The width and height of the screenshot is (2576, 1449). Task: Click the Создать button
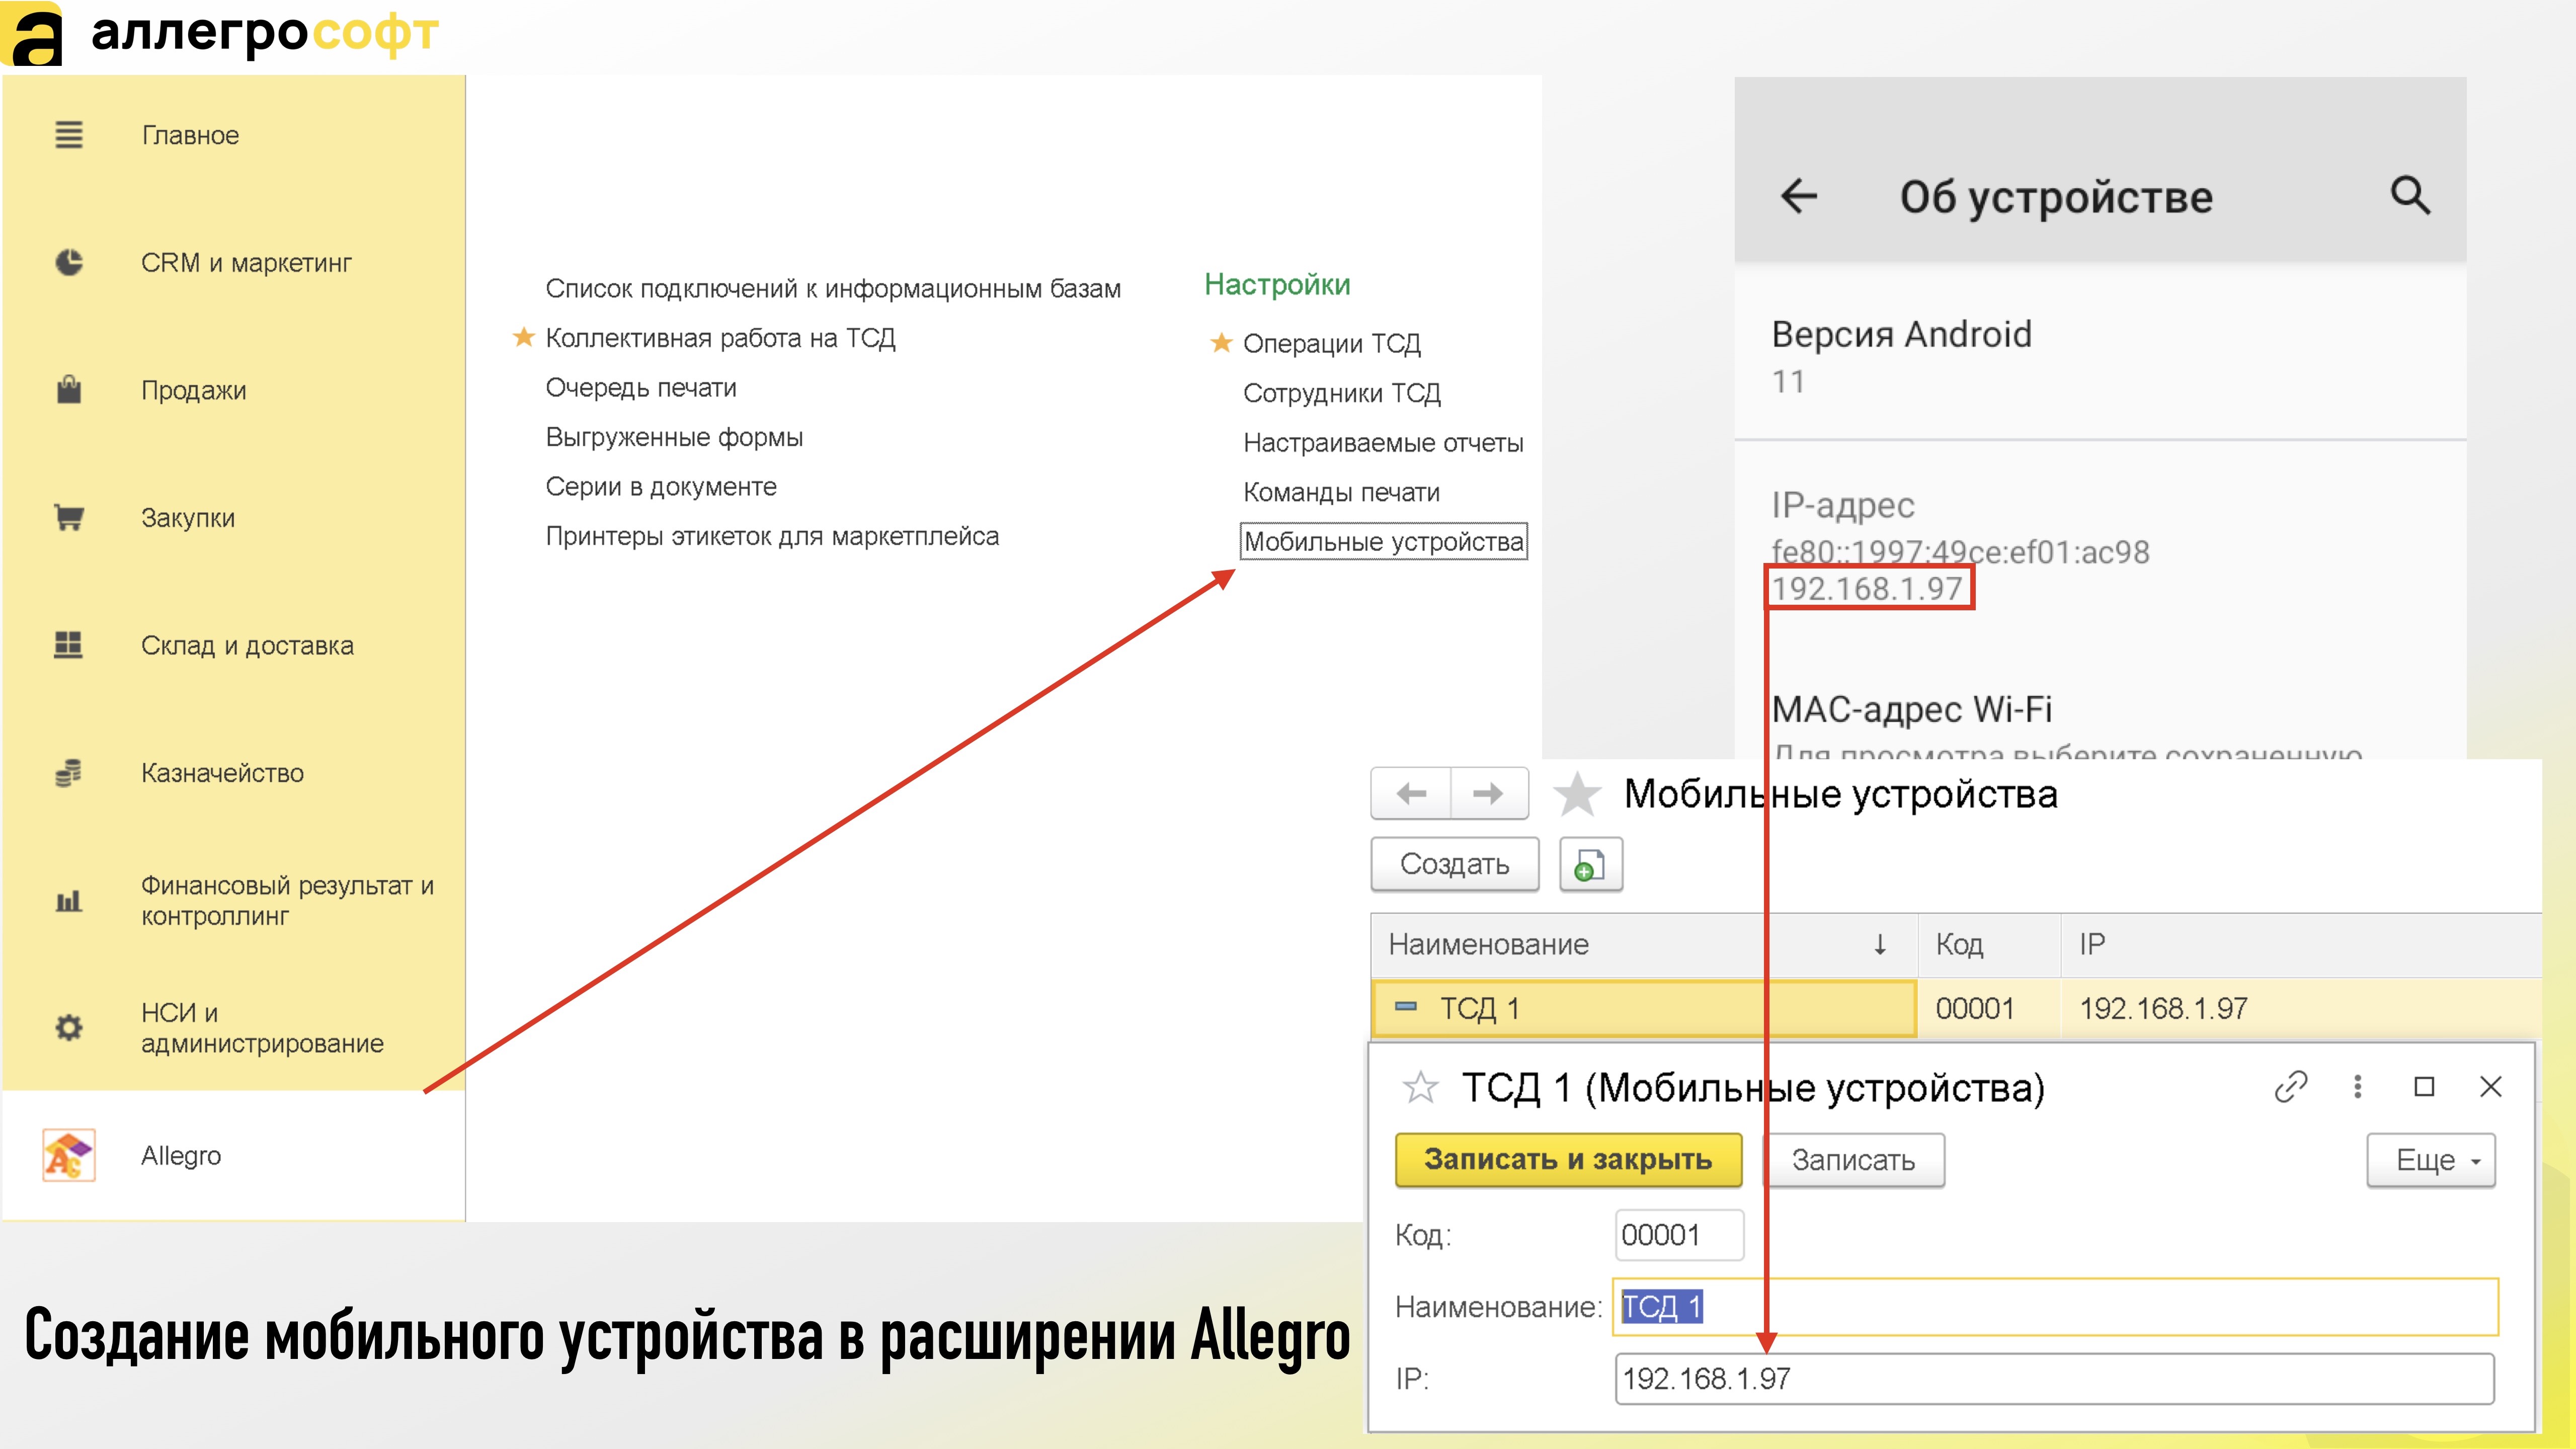(x=1454, y=864)
